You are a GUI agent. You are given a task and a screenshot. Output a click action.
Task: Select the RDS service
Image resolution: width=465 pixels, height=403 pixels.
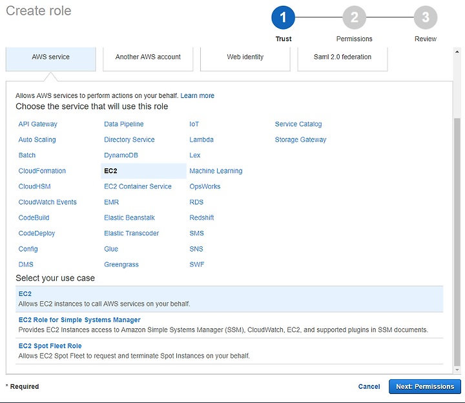tap(196, 202)
